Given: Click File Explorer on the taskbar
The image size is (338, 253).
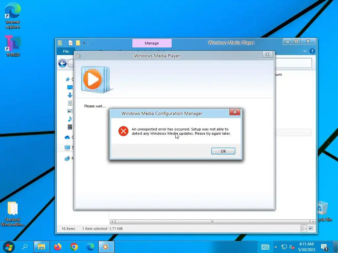Looking at the screenshot, I should [x=42, y=247].
